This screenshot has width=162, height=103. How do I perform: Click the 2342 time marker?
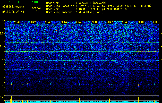pos(33,22)
